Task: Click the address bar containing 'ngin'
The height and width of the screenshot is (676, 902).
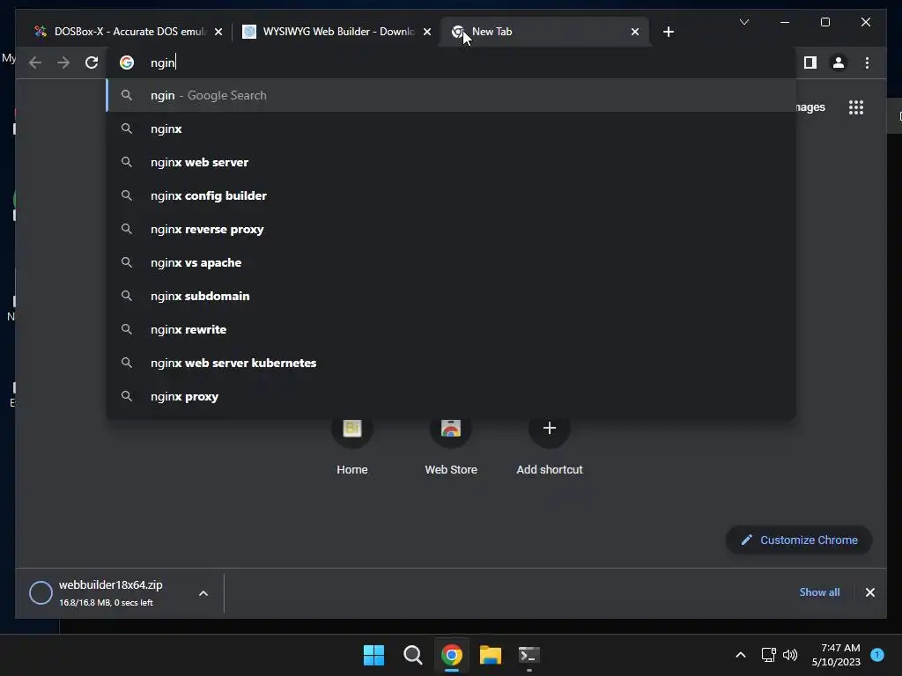Action: tap(452, 62)
